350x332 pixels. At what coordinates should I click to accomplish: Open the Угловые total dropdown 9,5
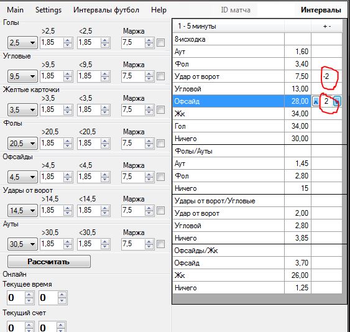(x=22, y=76)
